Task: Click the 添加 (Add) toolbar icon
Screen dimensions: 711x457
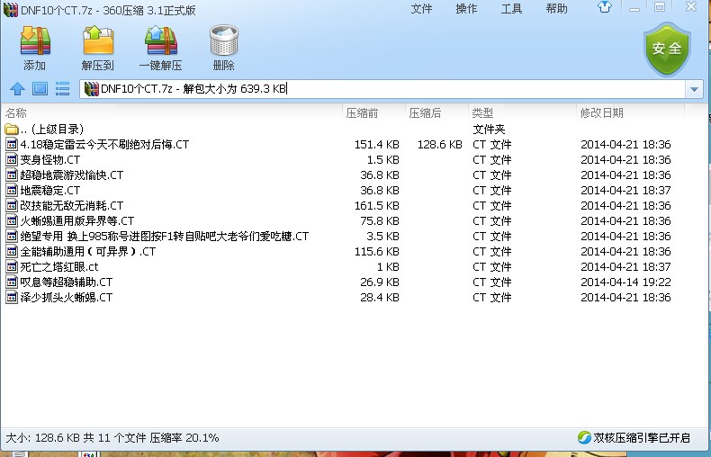Action: click(x=35, y=40)
